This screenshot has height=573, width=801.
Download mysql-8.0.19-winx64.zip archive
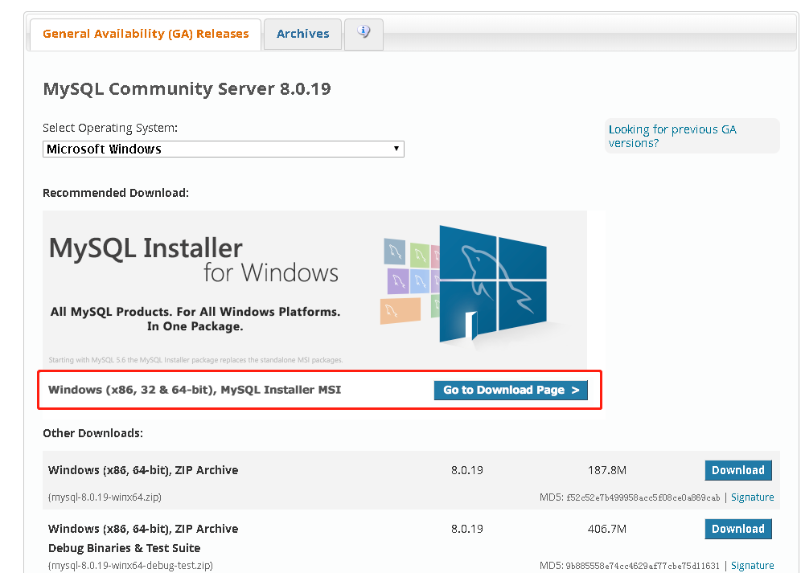[738, 470]
